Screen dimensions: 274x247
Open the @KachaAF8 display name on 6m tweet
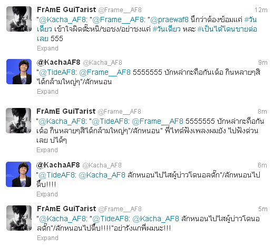point(58,165)
